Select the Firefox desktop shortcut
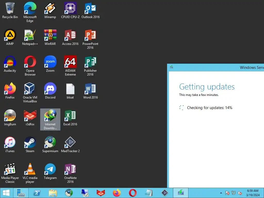 point(10,91)
